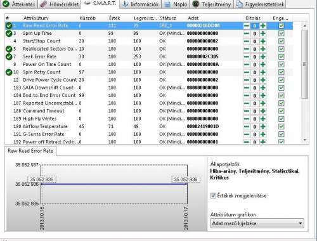The image size is (317, 241).
Task: Open the Áttekintés tab
Action: click(18, 4)
